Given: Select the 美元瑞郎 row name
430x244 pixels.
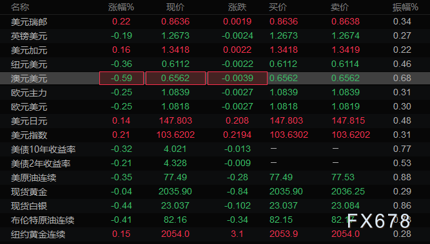Looking at the screenshot, I should [29, 22].
